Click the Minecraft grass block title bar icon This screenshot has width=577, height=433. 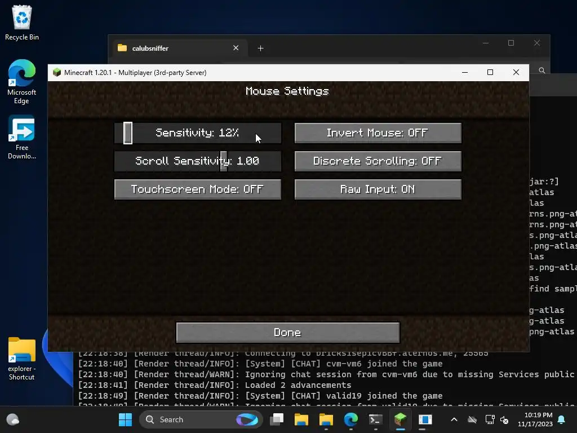click(x=57, y=73)
